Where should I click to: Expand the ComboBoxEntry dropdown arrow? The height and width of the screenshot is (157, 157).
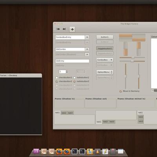click(87, 37)
